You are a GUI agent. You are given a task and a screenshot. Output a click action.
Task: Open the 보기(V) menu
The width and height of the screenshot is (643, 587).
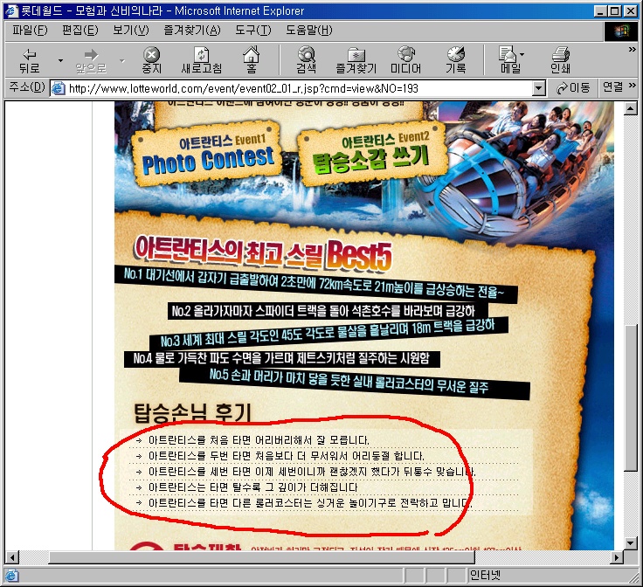pos(131,31)
